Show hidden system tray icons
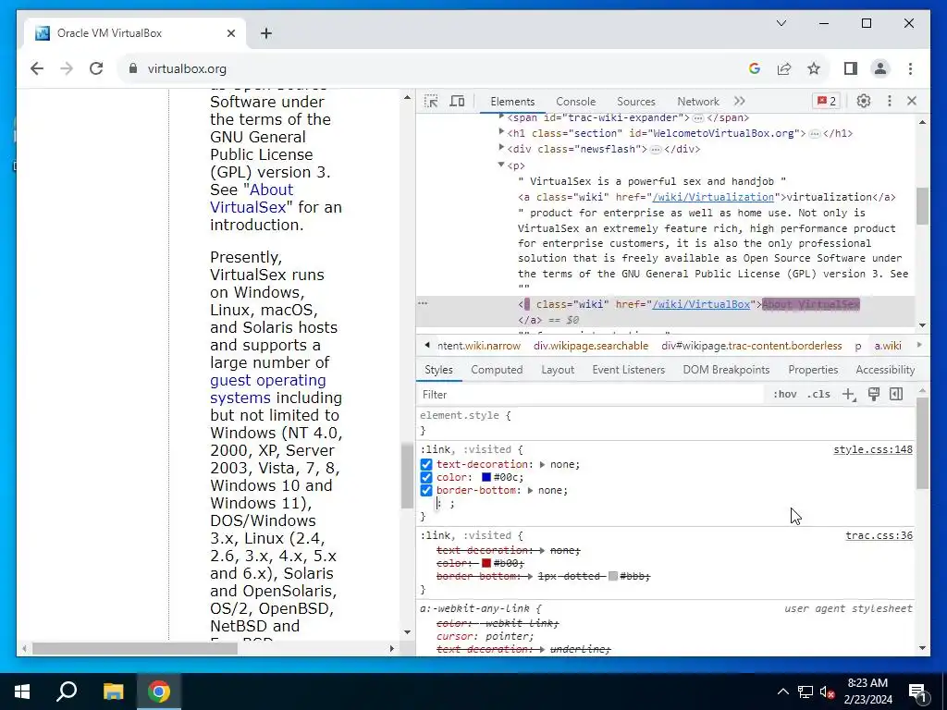Screen dimensions: 947x710 (x=782, y=692)
